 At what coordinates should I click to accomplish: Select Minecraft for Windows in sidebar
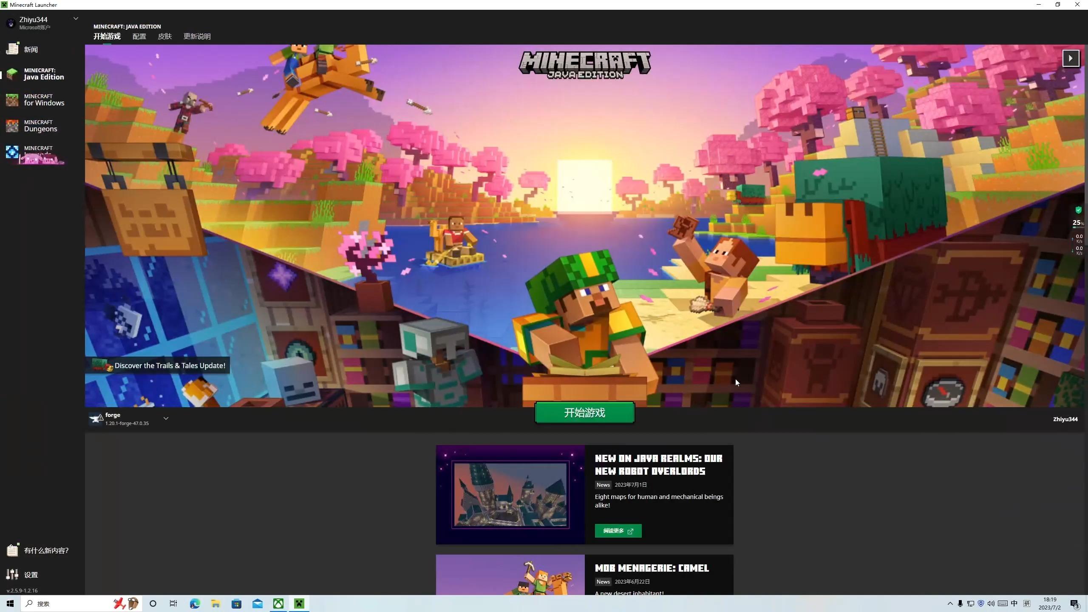(43, 100)
